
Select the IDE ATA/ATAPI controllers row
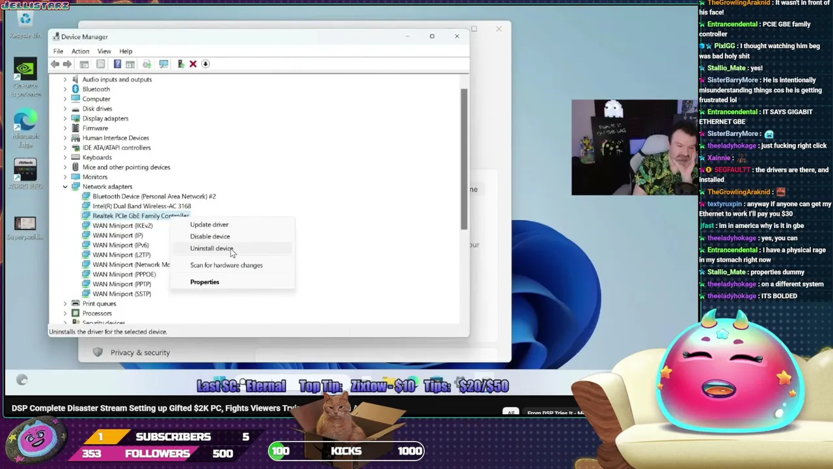(116, 148)
